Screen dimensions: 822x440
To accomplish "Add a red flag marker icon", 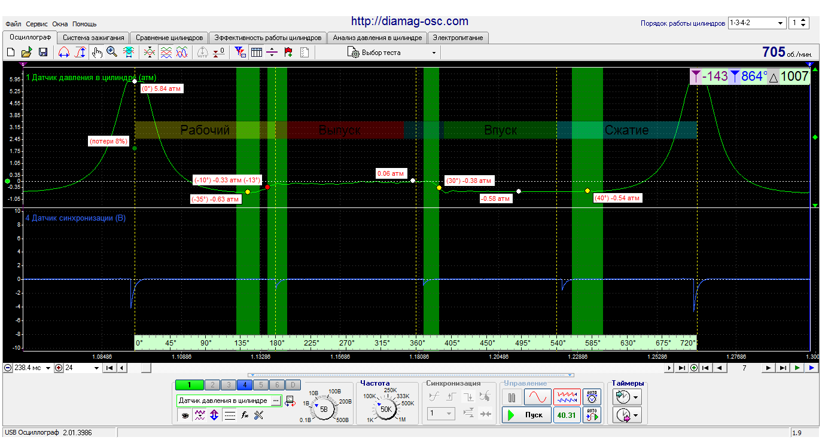I will click(288, 53).
